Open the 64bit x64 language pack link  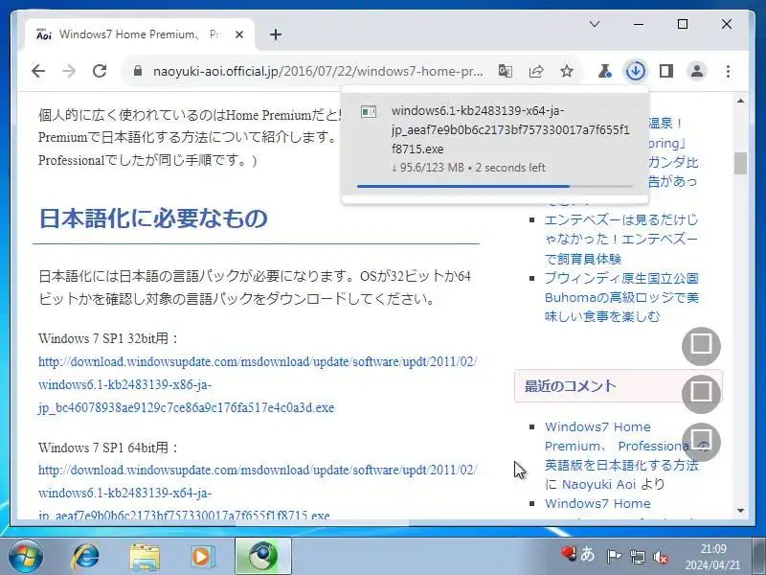pyautogui.click(x=258, y=492)
